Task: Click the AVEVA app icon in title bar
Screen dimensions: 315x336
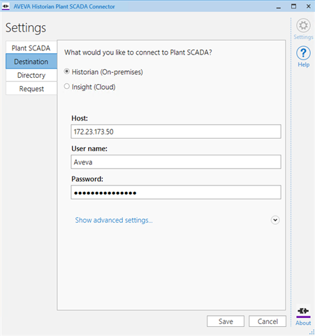Action: tap(6, 6)
